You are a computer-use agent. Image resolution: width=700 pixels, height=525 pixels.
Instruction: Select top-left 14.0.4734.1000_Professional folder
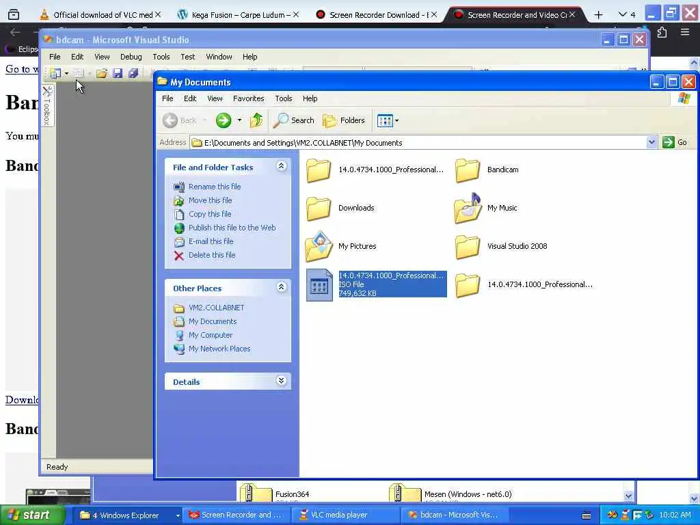319,170
